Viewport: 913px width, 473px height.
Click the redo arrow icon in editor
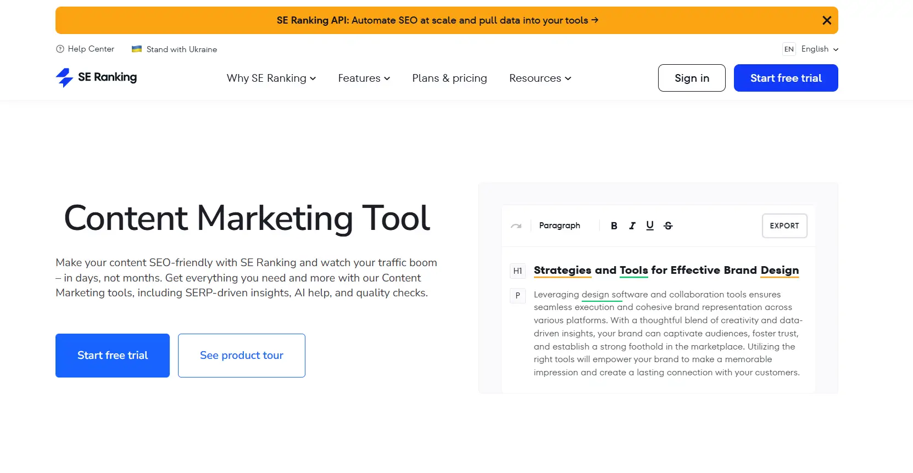click(516, 226)
